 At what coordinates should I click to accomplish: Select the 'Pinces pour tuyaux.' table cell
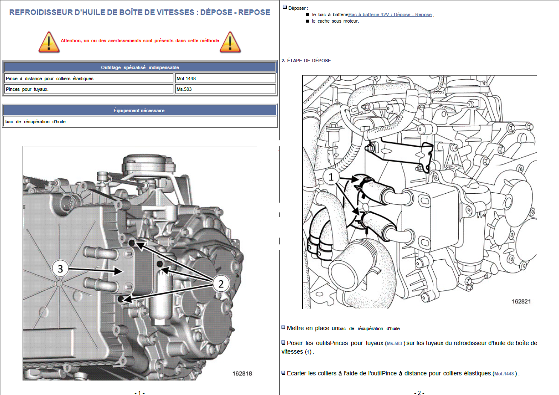[89, 89]
